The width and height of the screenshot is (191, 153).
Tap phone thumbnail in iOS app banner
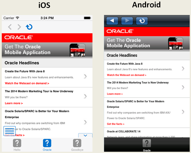point(77,50)
